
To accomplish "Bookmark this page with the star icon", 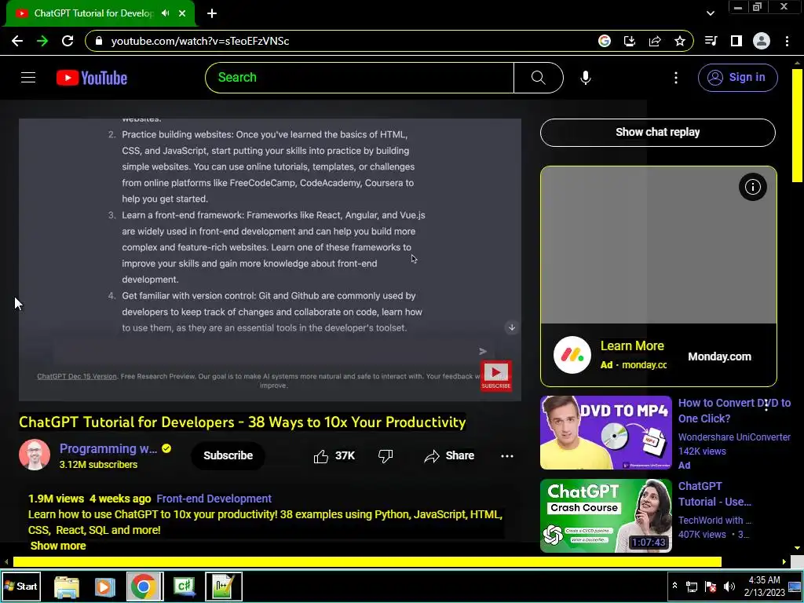I will tap(680, 41).
